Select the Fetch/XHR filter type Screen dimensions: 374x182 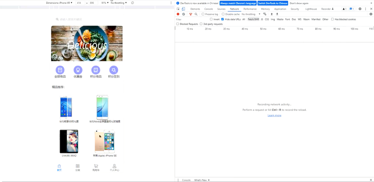pos(253,19)
